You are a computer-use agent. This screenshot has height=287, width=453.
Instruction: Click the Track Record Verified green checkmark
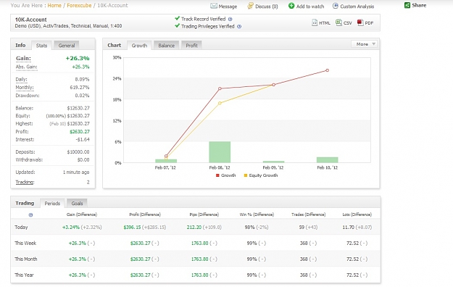[x=178, y=19]
